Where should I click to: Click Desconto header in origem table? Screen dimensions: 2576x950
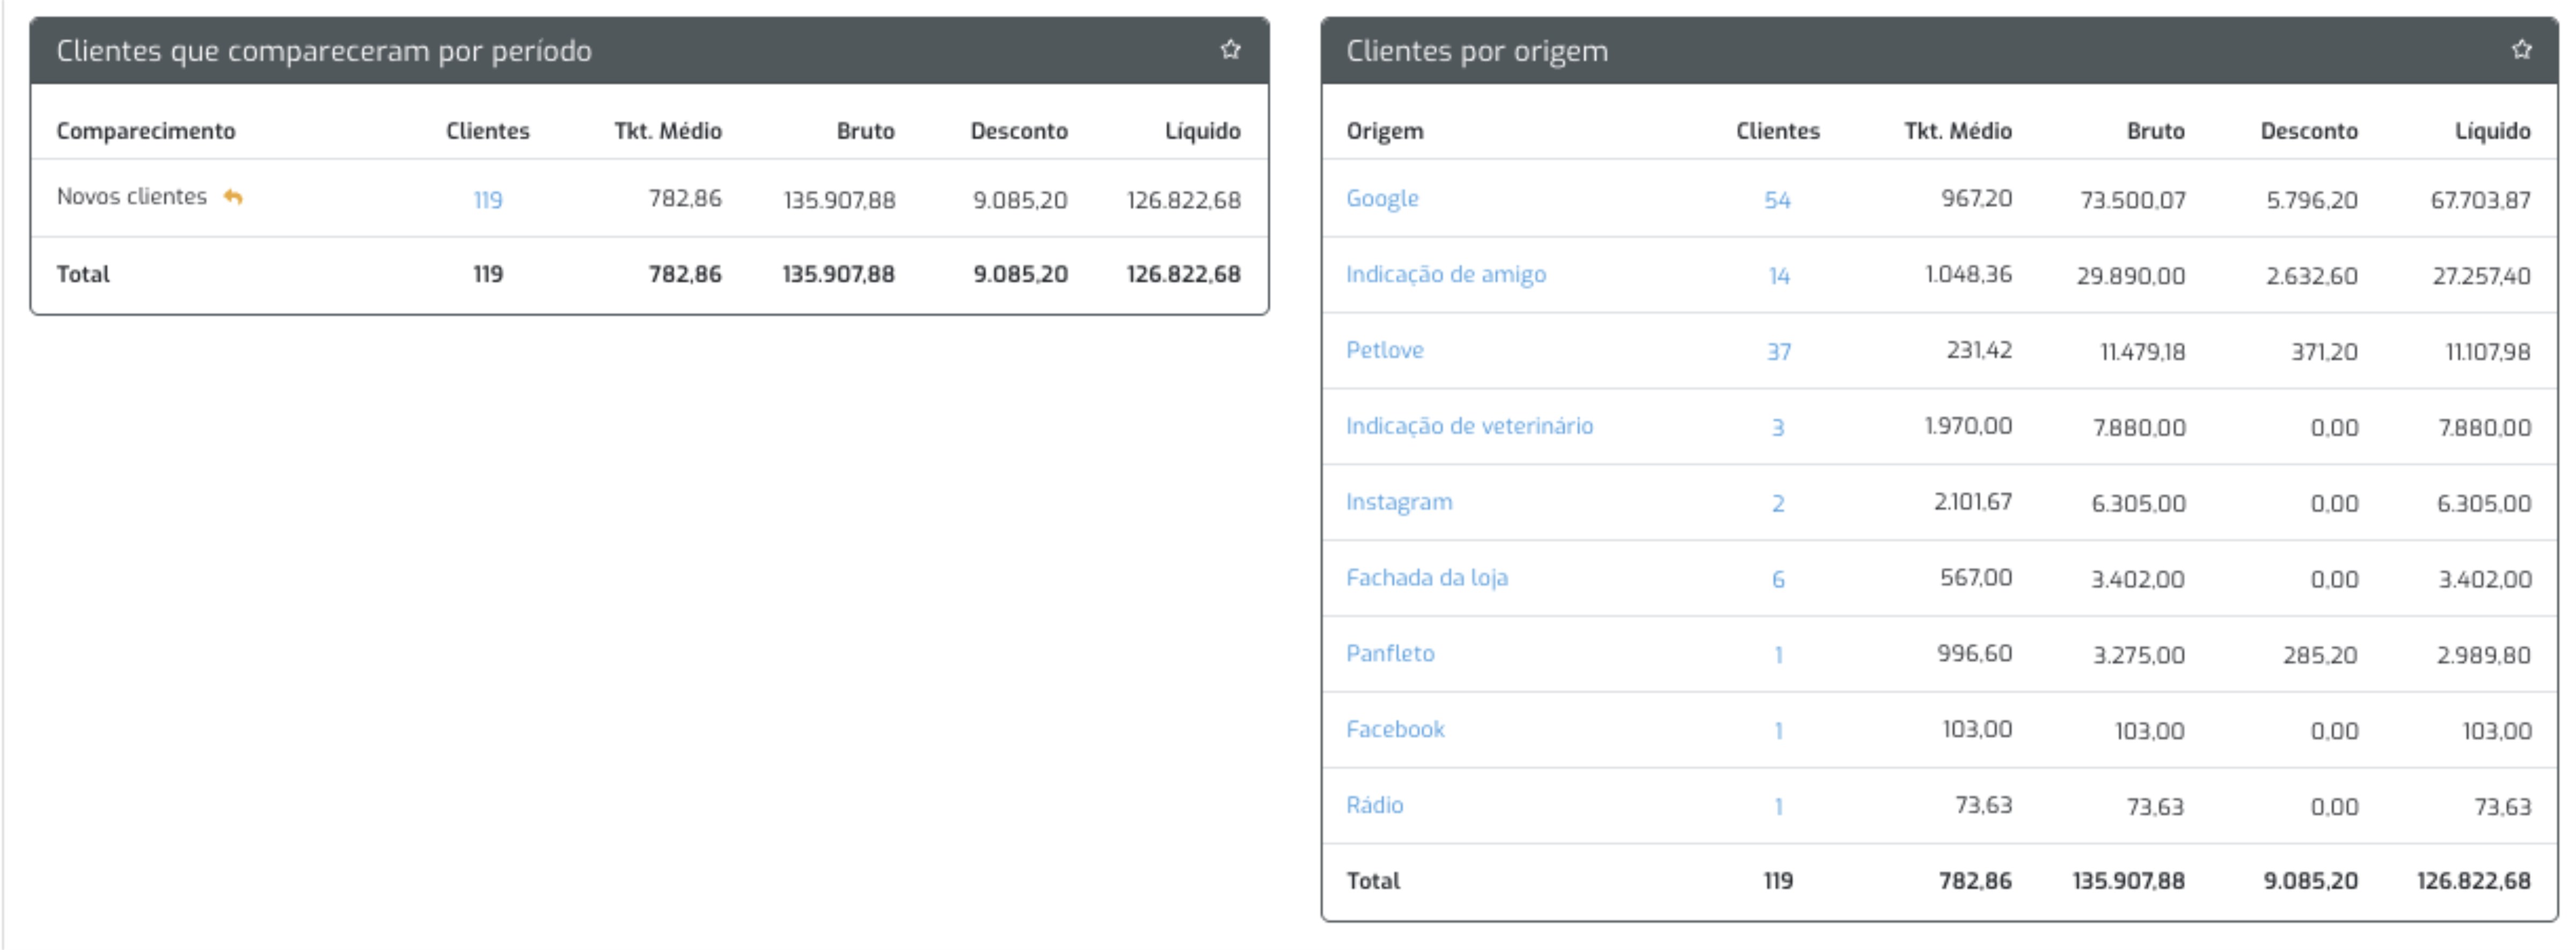point(2309,131)
